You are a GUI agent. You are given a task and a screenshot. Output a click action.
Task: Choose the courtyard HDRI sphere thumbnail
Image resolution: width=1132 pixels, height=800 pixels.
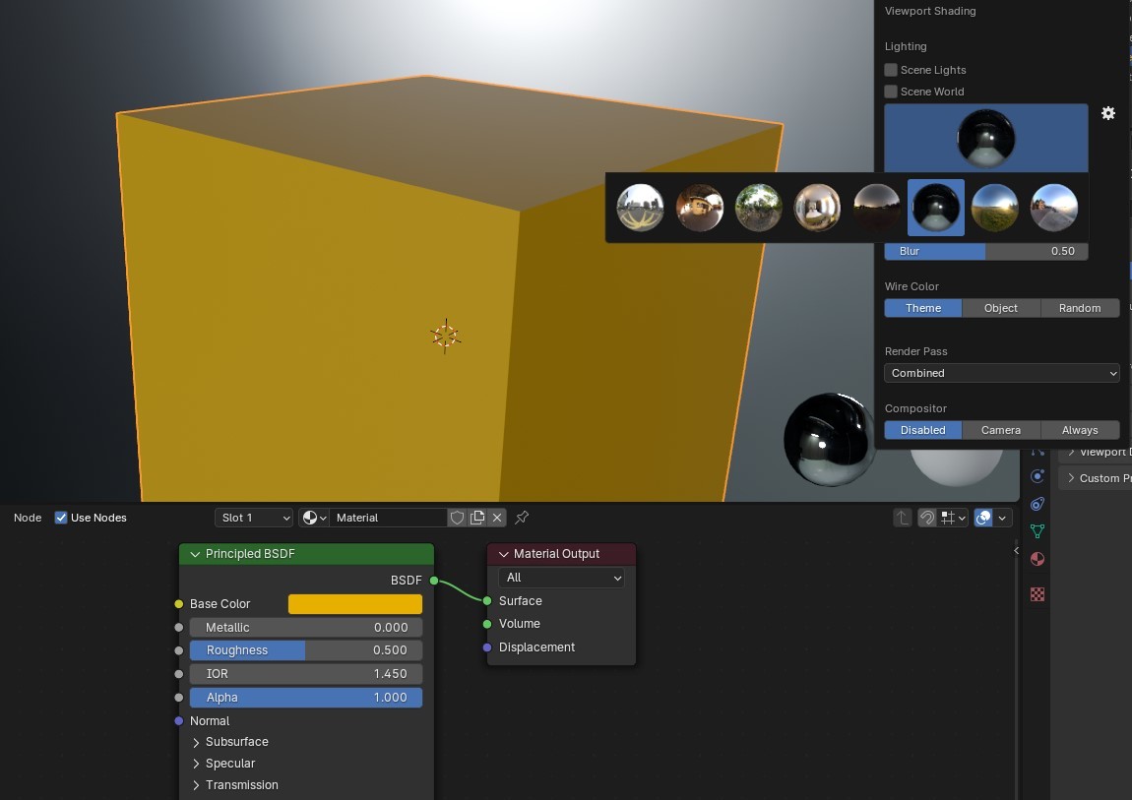tap(700, 208)
